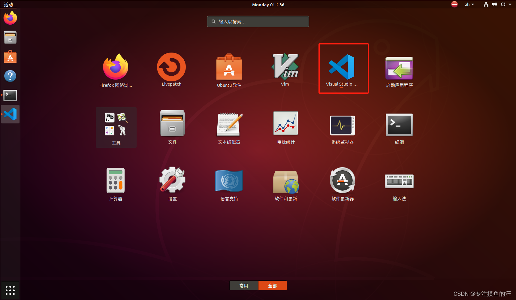Click the 活动 Activities button
The width and height of the screenshot is (516, 300).
tap(8, 5)
